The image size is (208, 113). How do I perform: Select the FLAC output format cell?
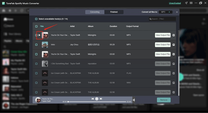point(129,73)
